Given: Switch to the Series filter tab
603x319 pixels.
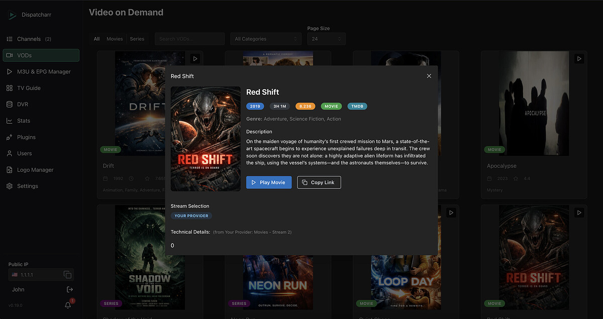Looking at the screenshot, I should point(137,39).
